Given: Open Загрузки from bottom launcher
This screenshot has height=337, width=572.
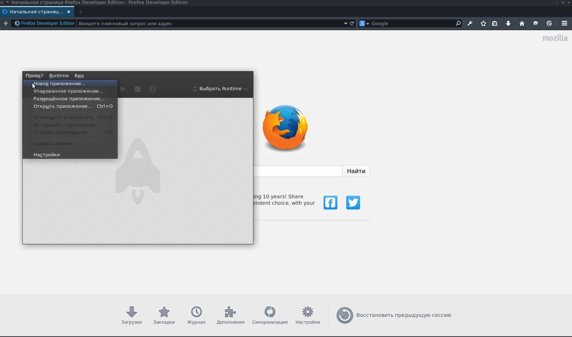Looking at the screenshot, I should click(x=131, y=315).
